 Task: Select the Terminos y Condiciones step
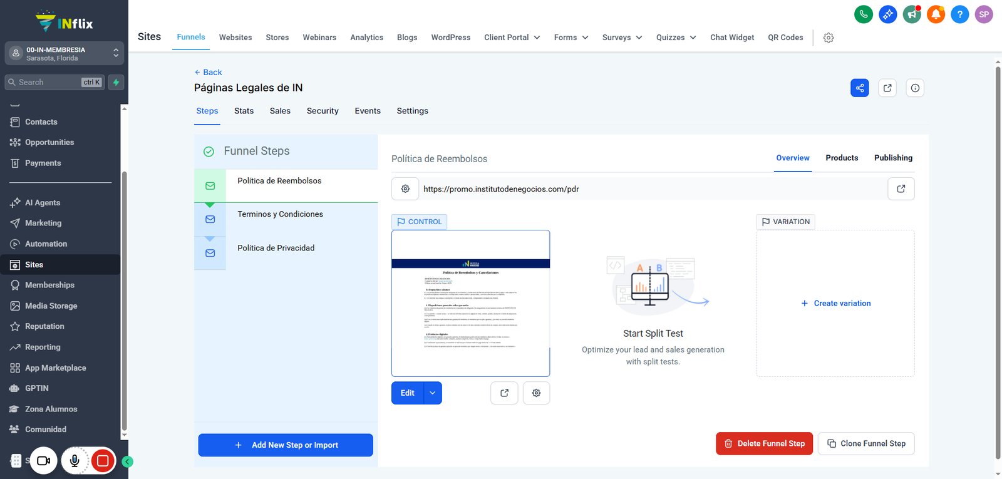tap(286, 219)
